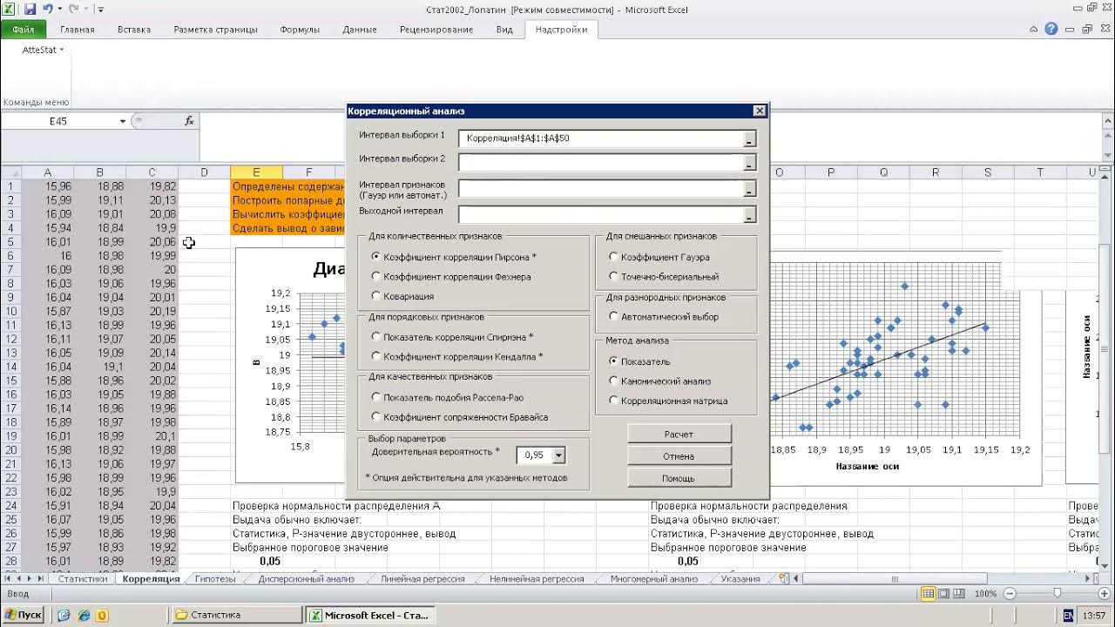
Task: Click the insert function fx icon
Action: point(189,121)
